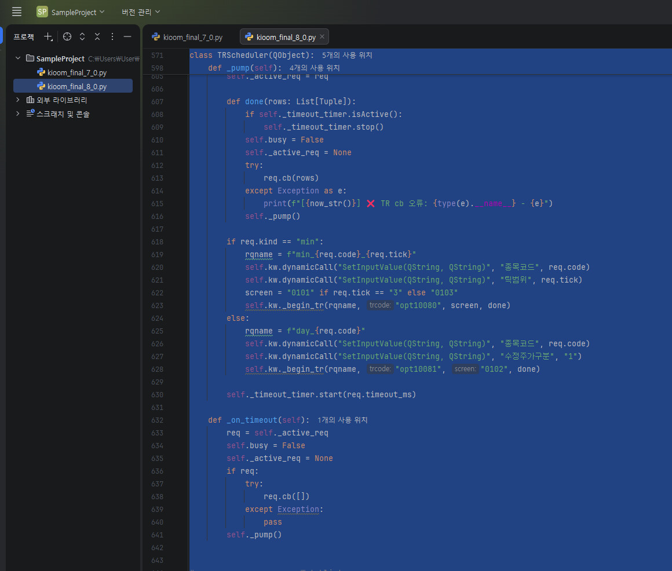The width and height of the screenshot is (672, 571).
Task: Select opened file via crosshair icon
Action: pos(67,37)
